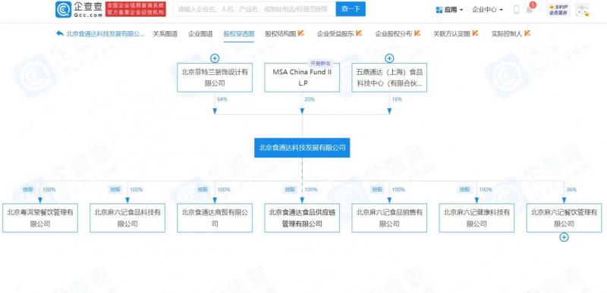Screen dimensions: 607x293
Task: Select the 北京粤洱莹餐饮管理有限公司 node
Action: click(40, 218)
